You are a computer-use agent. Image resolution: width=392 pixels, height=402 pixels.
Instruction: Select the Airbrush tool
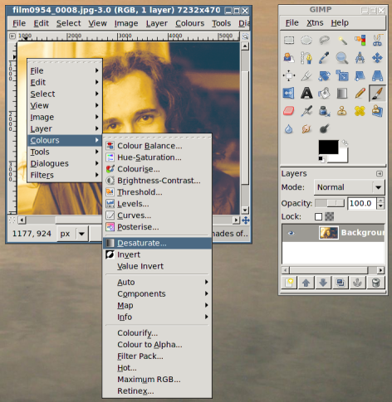pyautogui.click(x=306, y=111)
